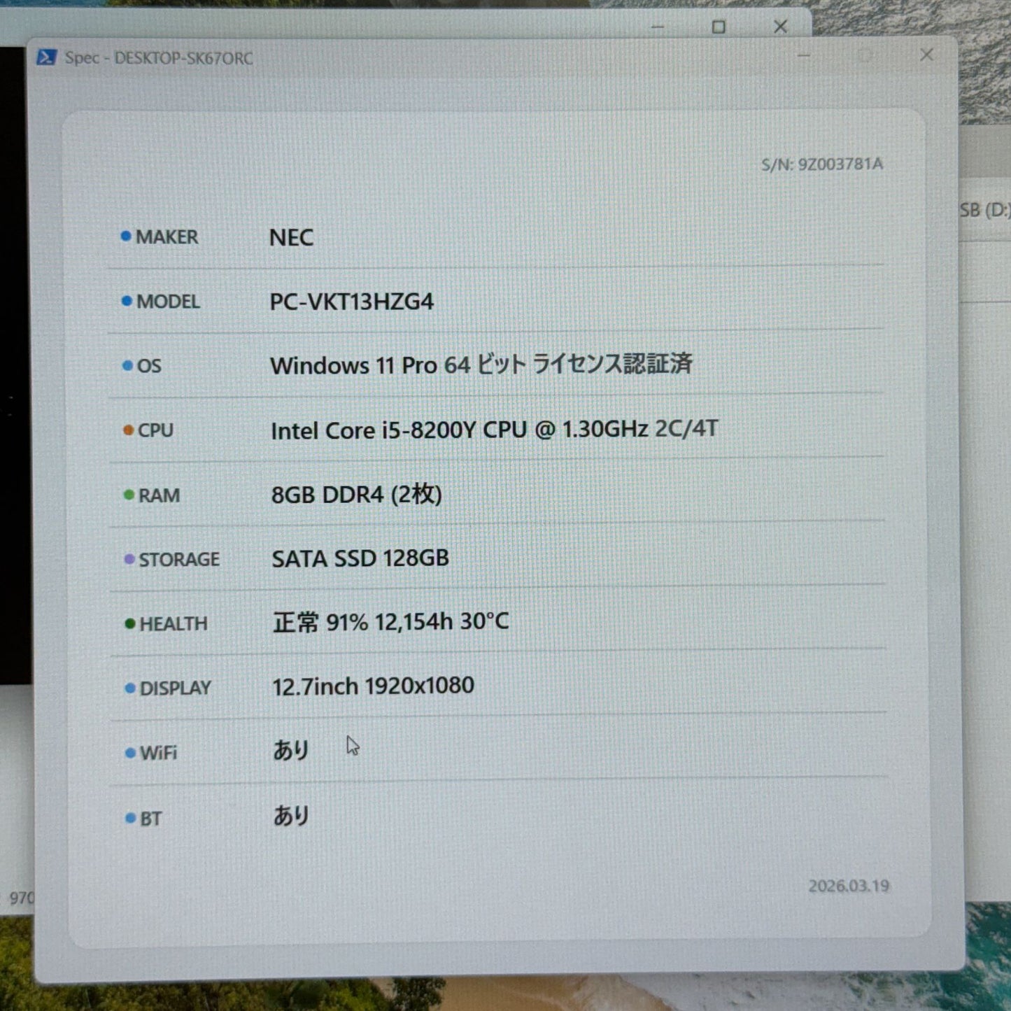Click the dark green HEALTH bullet dot

[x=130, y=623]
